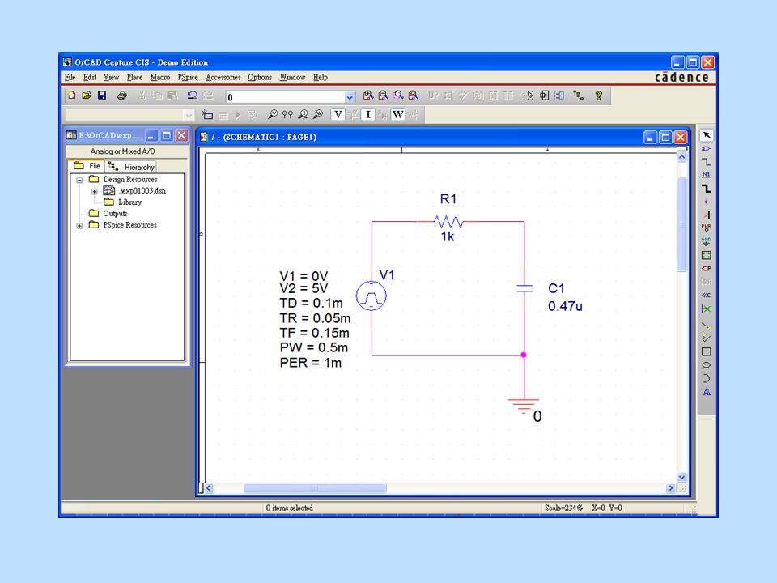Screen dimensions: 777x583
Task: Create a new simulation profile
Action: point(208,115)
